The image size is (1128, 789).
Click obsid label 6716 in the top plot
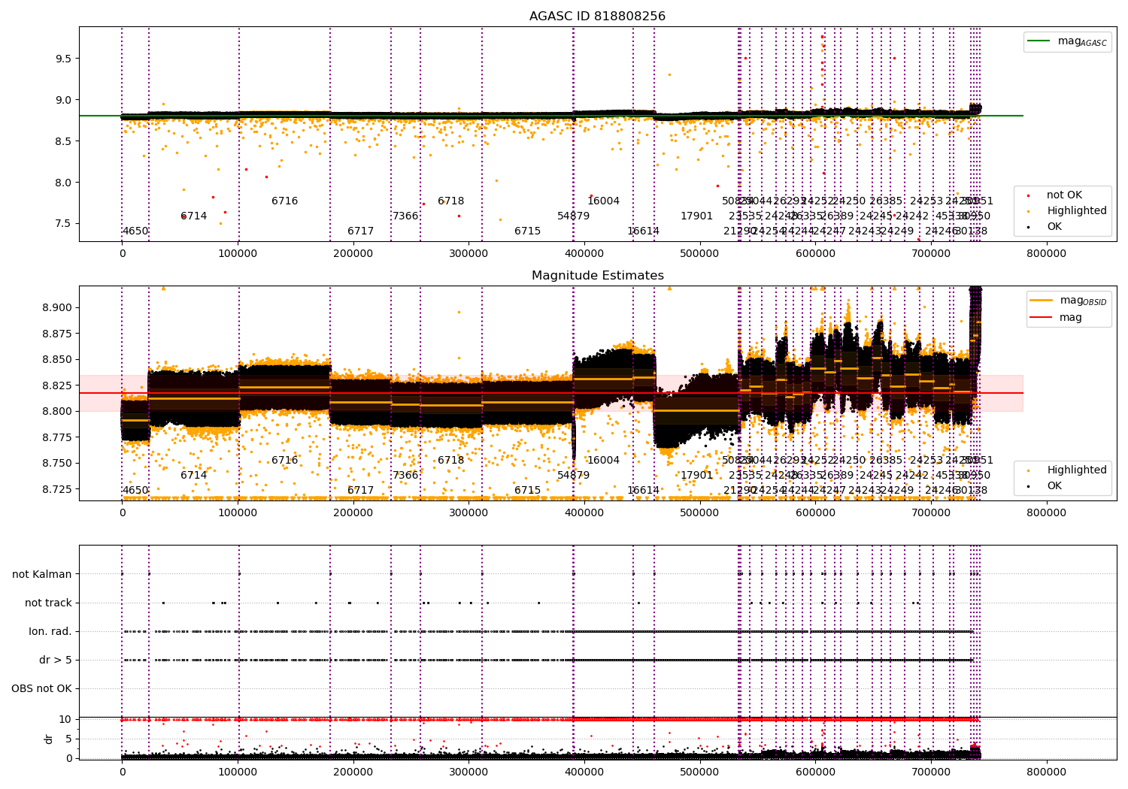285,201
